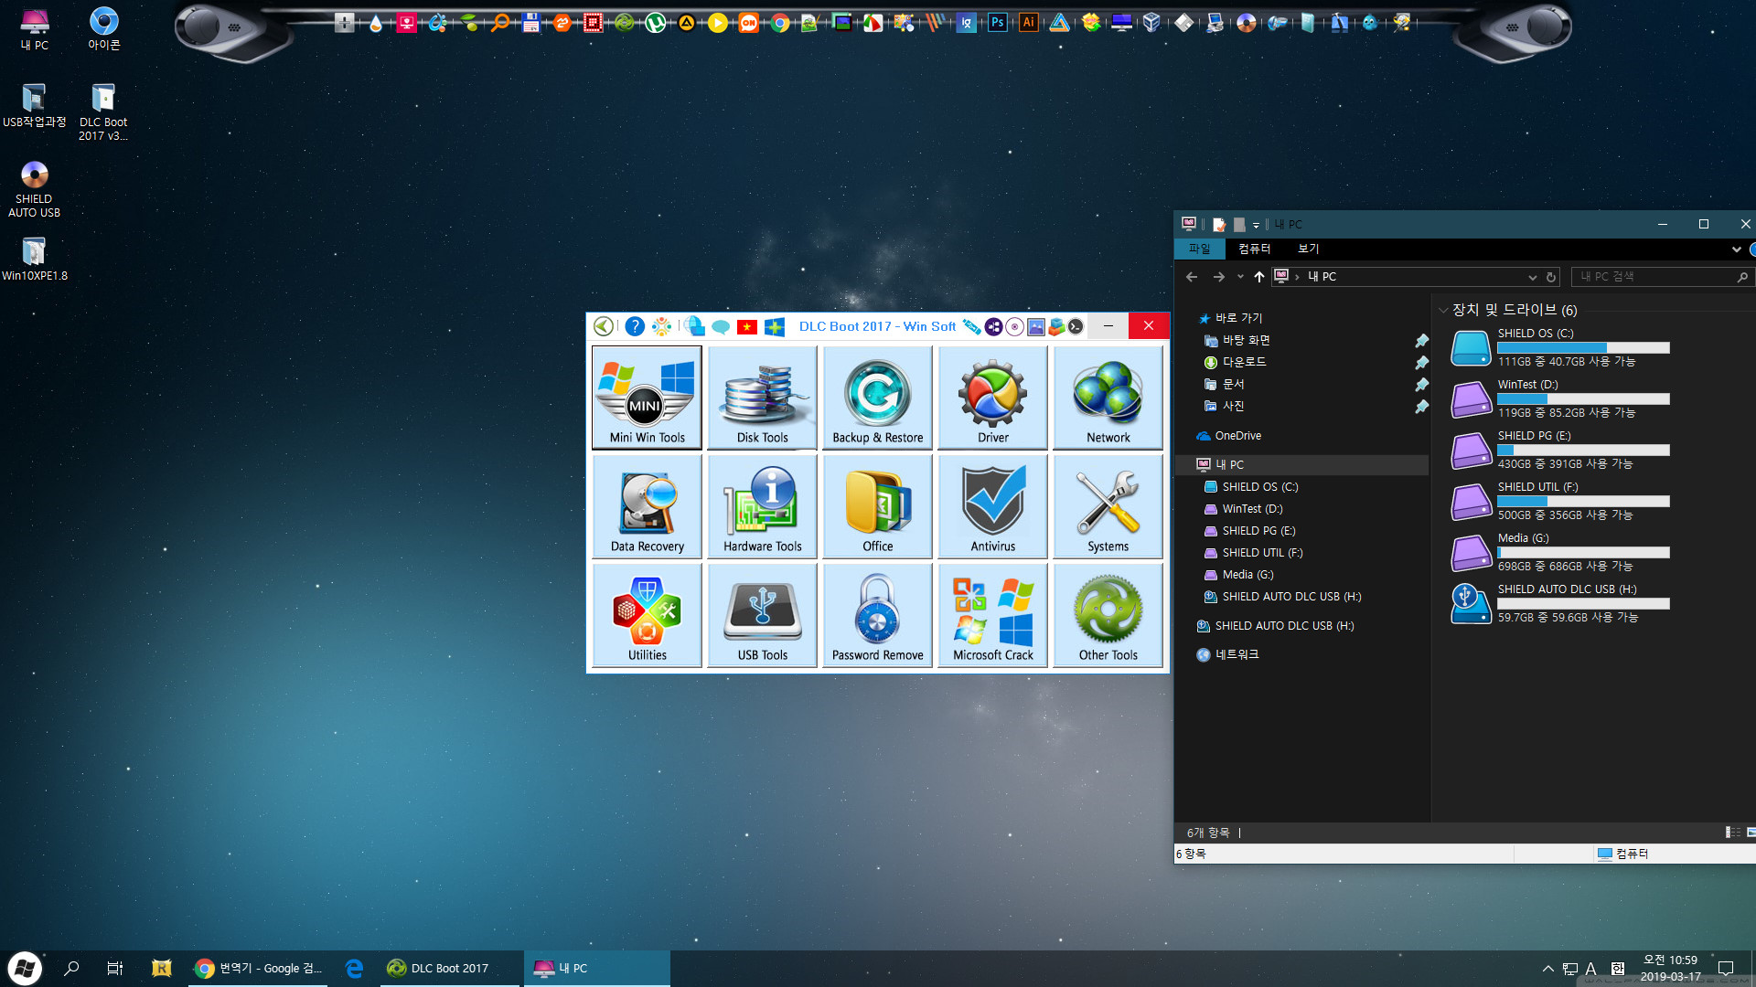This screenshot has height=987, width=1756.
Task: Click the Windows logo with plus icon
Action: (x=775, y=326)
